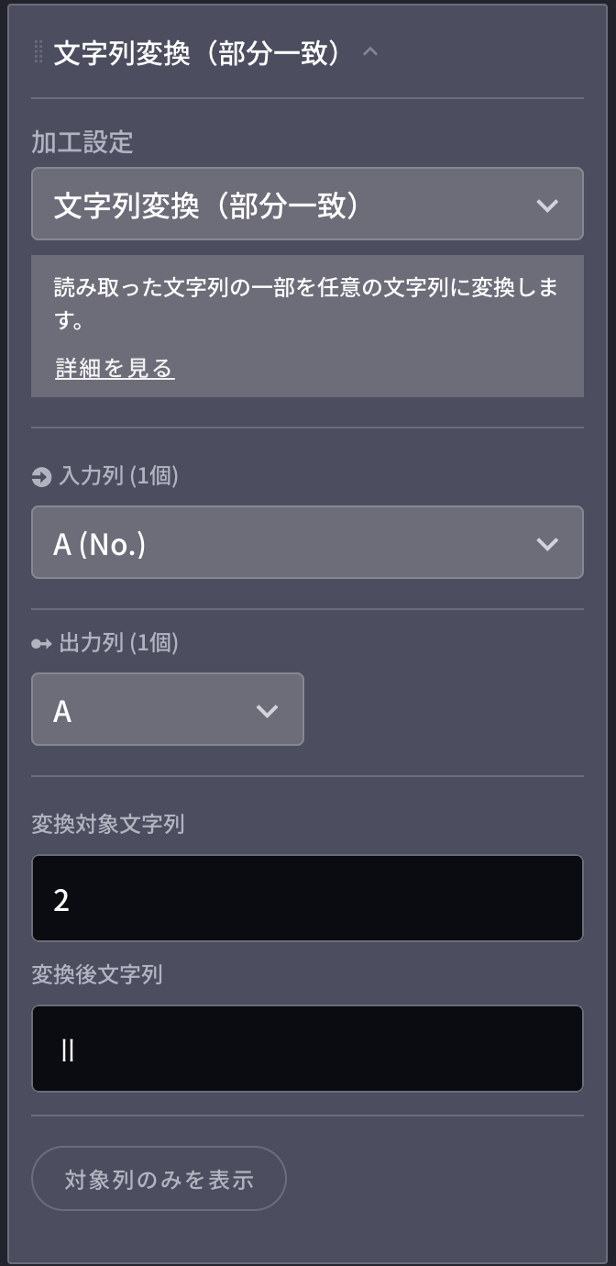The height and width of the screenshot is (1266, 616).
Task: Click the key arrow icon beside 出力列
Action: pyautogui.click(x=41, y=644)
